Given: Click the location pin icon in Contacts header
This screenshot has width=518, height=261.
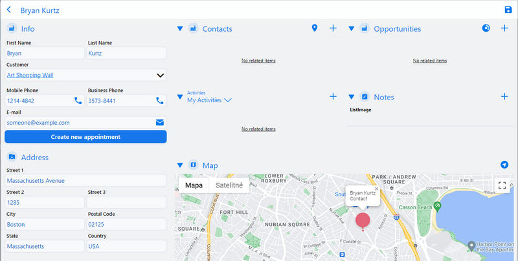Looking at the screenshot, I should point(315,28).
